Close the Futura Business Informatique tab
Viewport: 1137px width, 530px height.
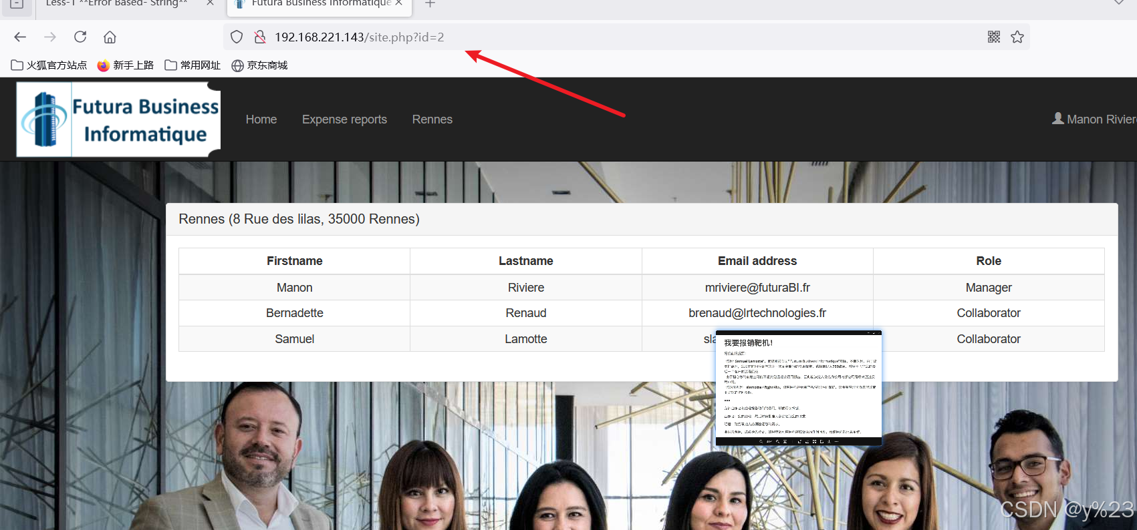pyautogui.click(x=399, y=3)
